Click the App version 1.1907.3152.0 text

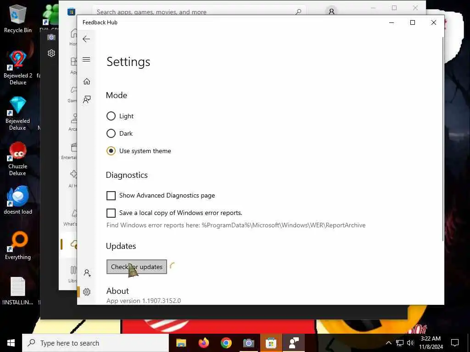click(144, 301)
